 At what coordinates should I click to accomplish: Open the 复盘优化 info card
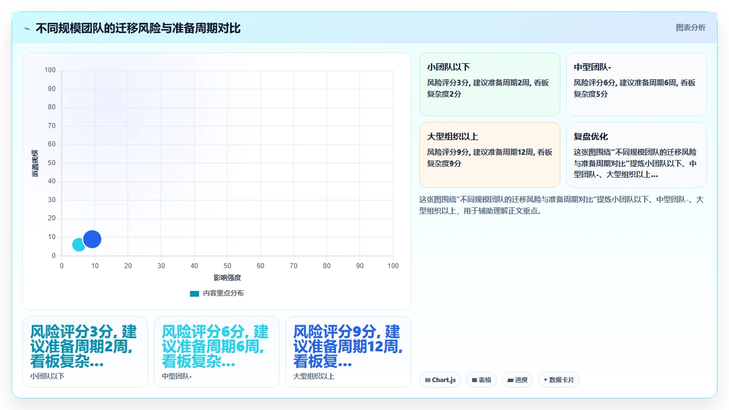636,155
